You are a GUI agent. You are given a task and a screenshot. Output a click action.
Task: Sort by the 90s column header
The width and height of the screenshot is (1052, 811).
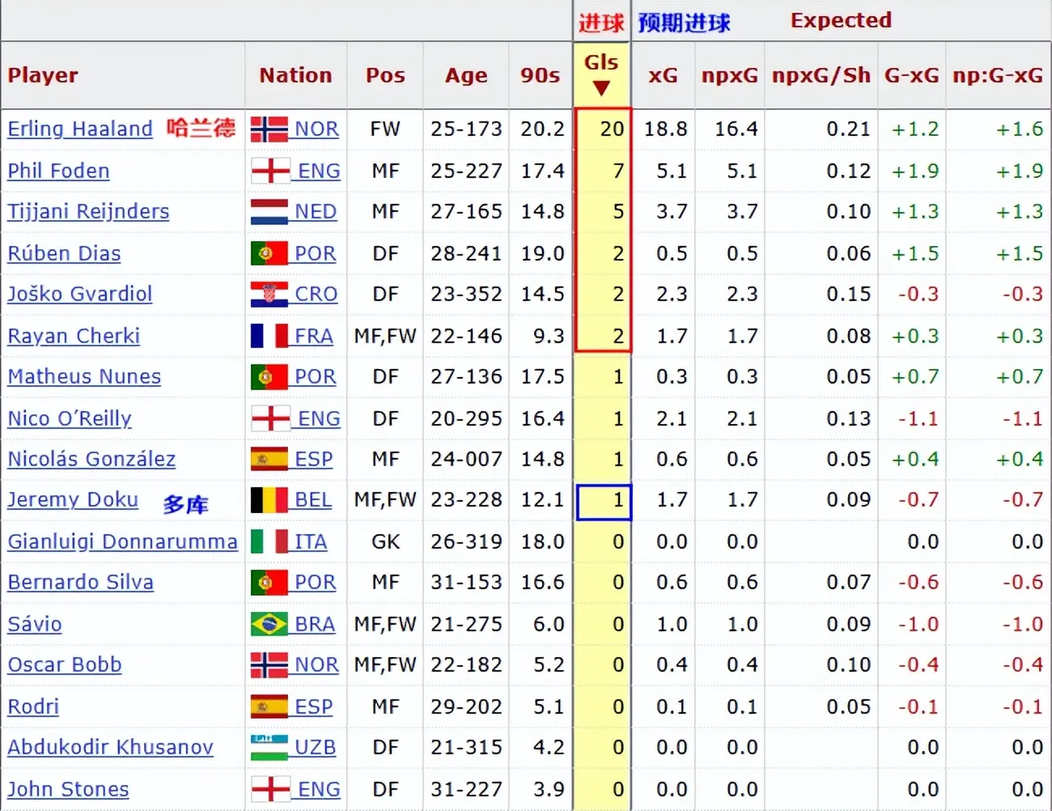click(540, 76)
